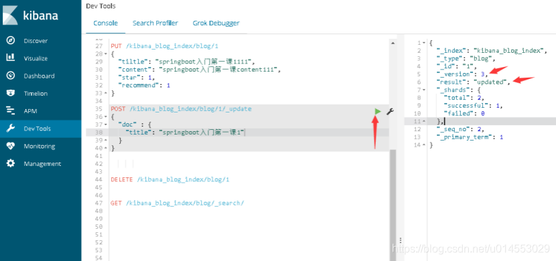556x261 pixels.
Task: Collapse _shards fold arrow at response line 7
Action: pos(424,90)
